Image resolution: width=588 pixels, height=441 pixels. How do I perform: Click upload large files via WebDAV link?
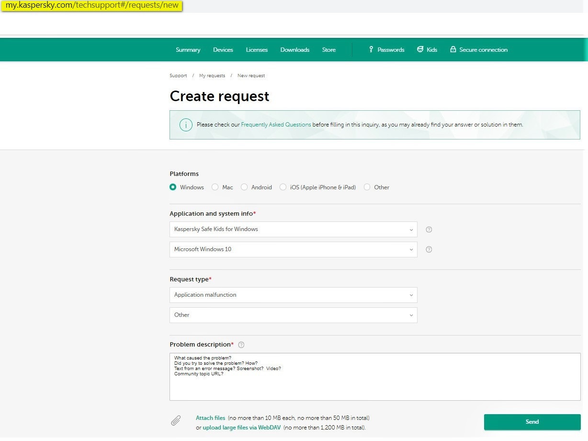(242, 428)
